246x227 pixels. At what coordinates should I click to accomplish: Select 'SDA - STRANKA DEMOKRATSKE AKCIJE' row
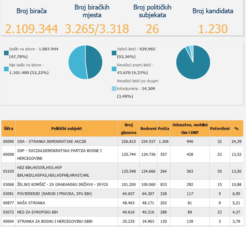pyautogui.click(x=122, y=141)
